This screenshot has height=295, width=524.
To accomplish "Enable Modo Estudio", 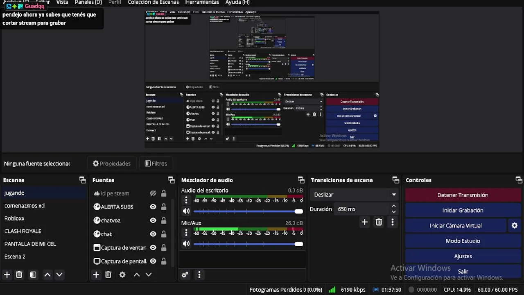I will [463, 241].
